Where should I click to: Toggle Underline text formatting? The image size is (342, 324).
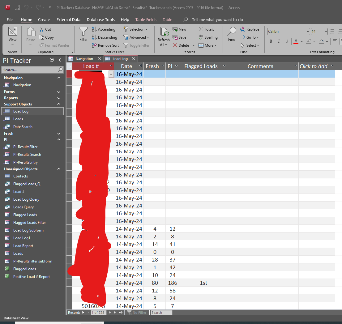pos(287,41)
